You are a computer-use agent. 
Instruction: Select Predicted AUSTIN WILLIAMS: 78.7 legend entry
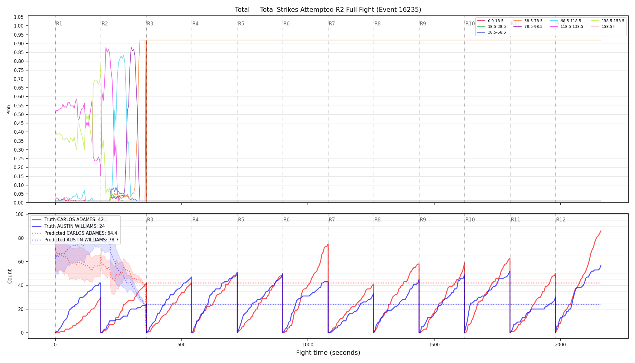click(75, 240)
